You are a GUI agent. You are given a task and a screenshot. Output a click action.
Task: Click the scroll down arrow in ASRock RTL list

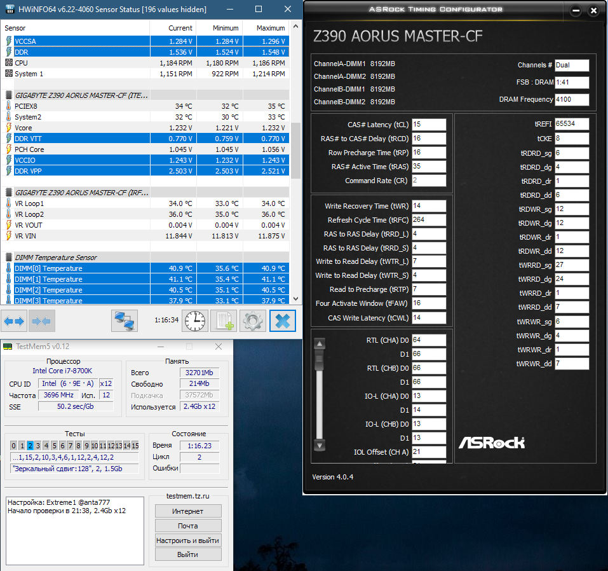click(x=320, y=445)
